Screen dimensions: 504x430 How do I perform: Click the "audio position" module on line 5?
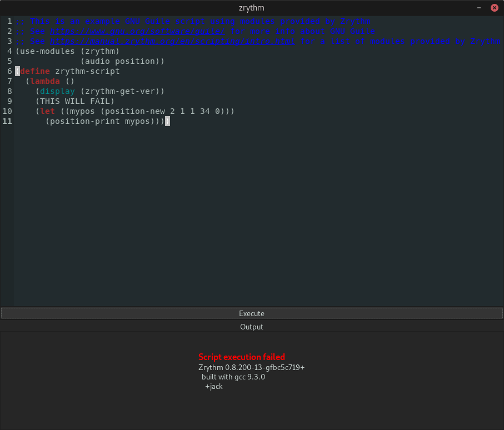pos(122,61)
